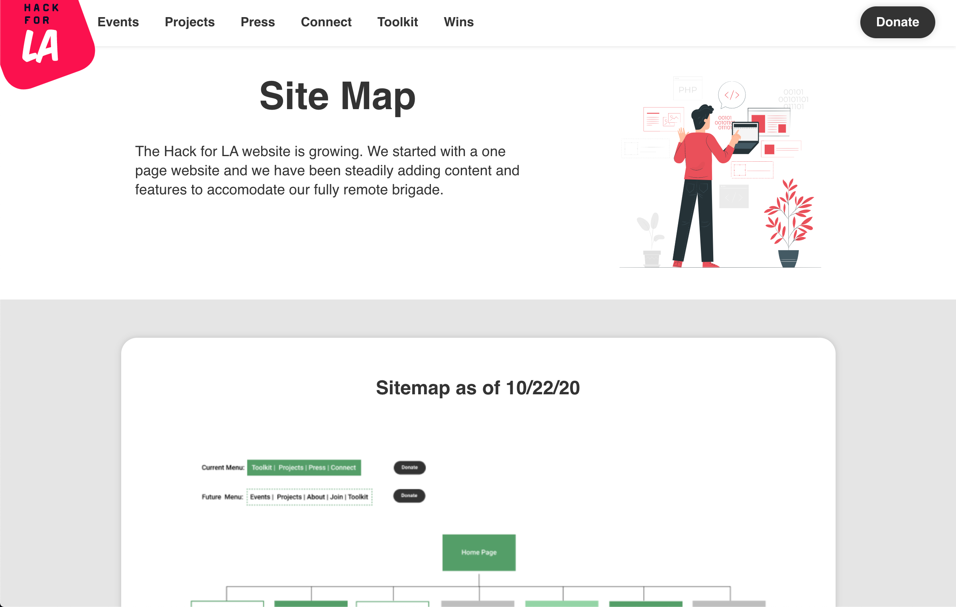The image size is (956, 607).
Task: Click the code brackets speech bubble icon
Action: click(732, 95)
